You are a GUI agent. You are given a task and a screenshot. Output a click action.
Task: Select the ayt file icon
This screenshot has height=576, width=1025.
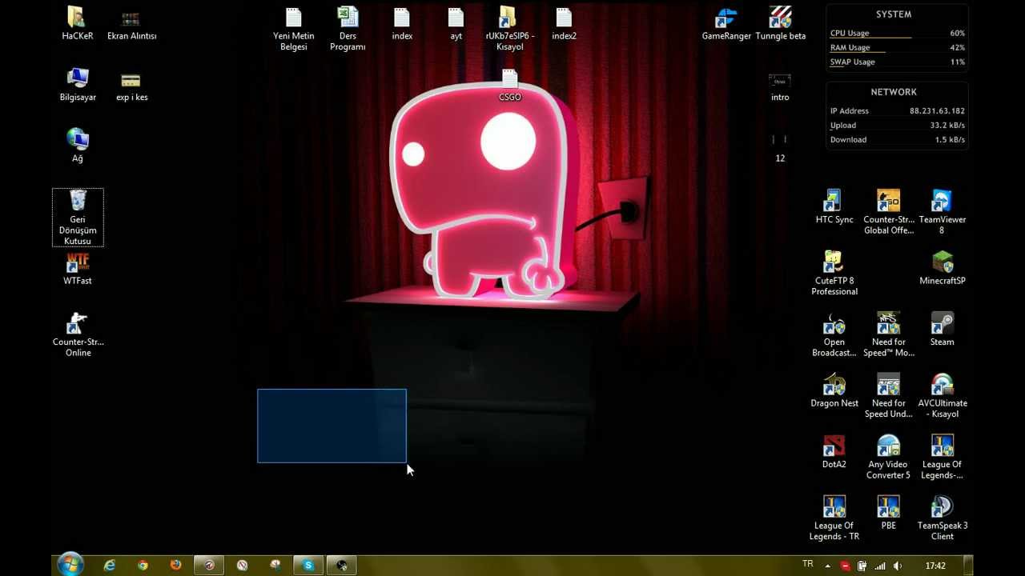(x=456, y=24)
